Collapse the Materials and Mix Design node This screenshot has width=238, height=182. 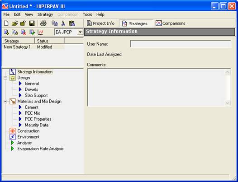coord(5,102)
